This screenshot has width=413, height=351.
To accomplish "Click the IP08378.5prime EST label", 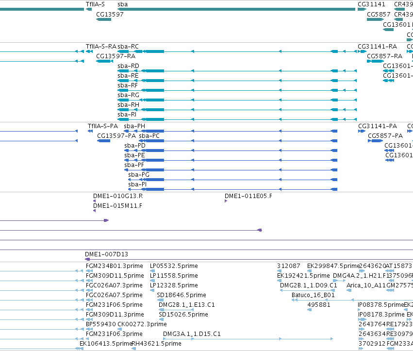I will click(381, 305).
